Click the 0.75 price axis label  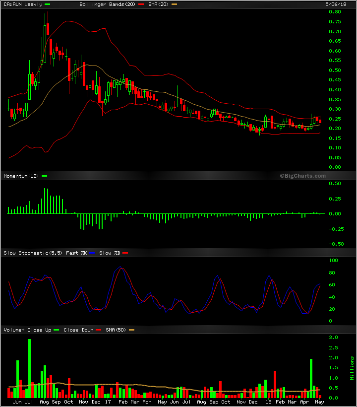335,22
